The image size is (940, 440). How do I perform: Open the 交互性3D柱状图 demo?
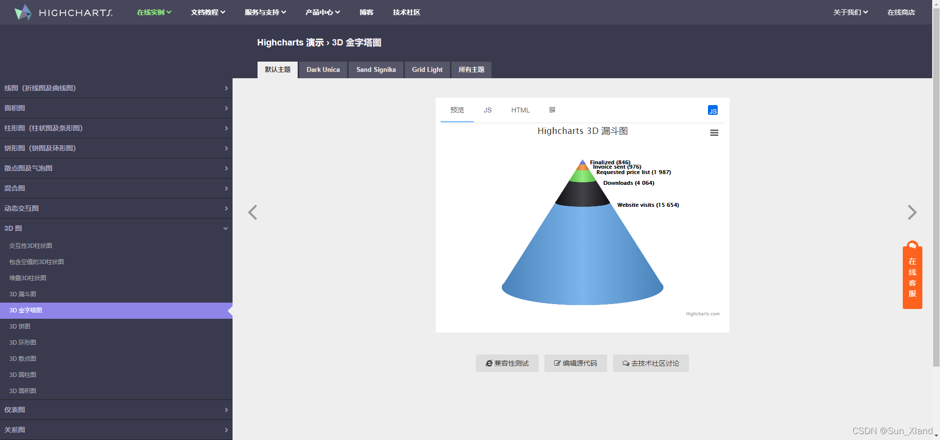point(116,246)
